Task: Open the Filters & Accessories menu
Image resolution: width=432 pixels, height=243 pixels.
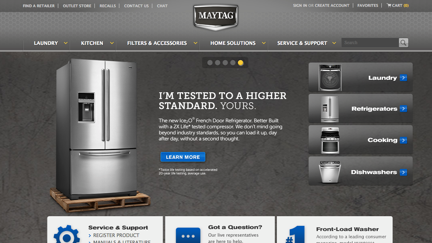Action: [157, 43]
